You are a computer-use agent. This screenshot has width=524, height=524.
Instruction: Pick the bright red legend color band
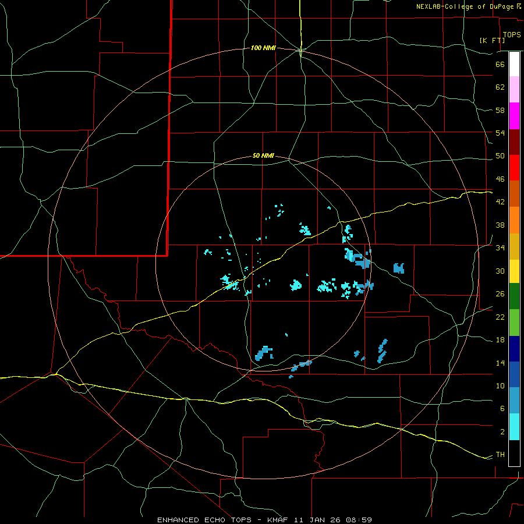pyautogui.click(x=514, y=167)
